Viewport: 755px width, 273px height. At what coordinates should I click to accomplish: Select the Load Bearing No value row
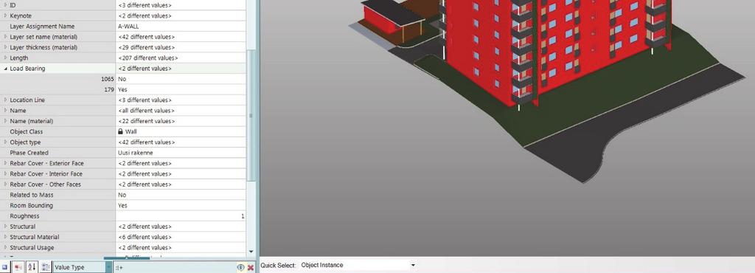pos(123,79)
